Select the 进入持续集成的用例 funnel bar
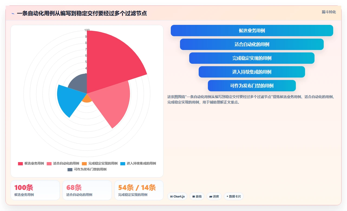Screen dimensions: 347x211 click(252, 72)
